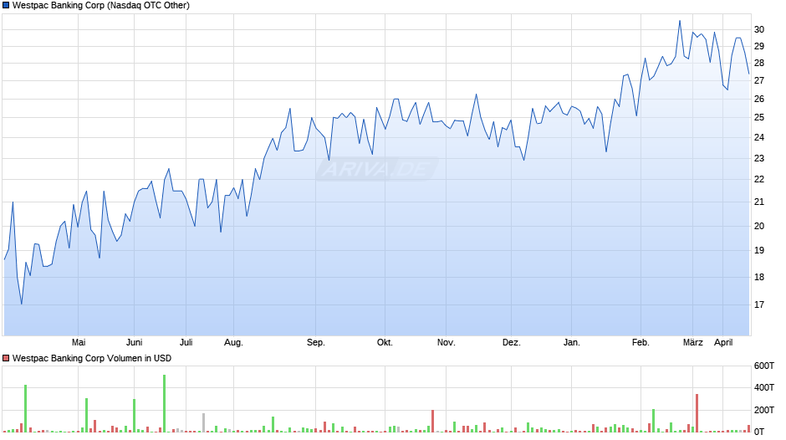The height and width of the screenshot is (440, 786).
Task: Click the price axis value 22
Action: (x=759, y=179)
